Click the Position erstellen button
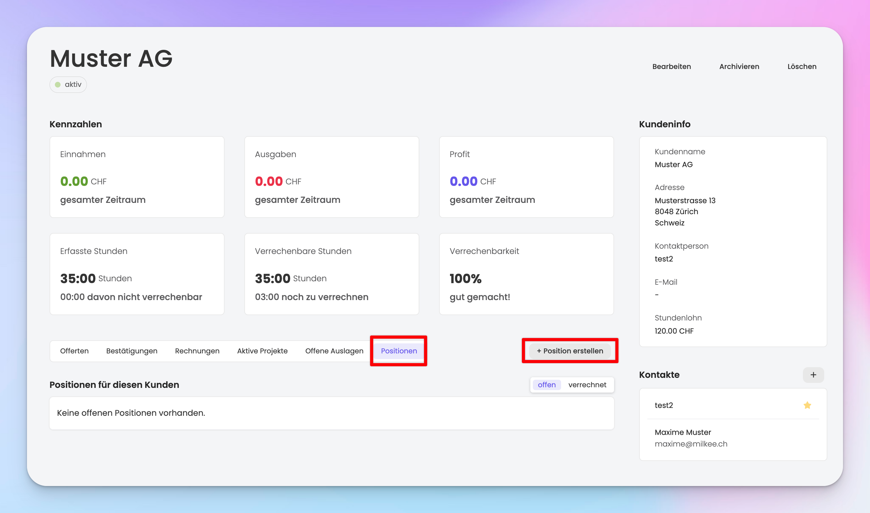This screenshot has height=513, width=870. [x=570, y=351]
